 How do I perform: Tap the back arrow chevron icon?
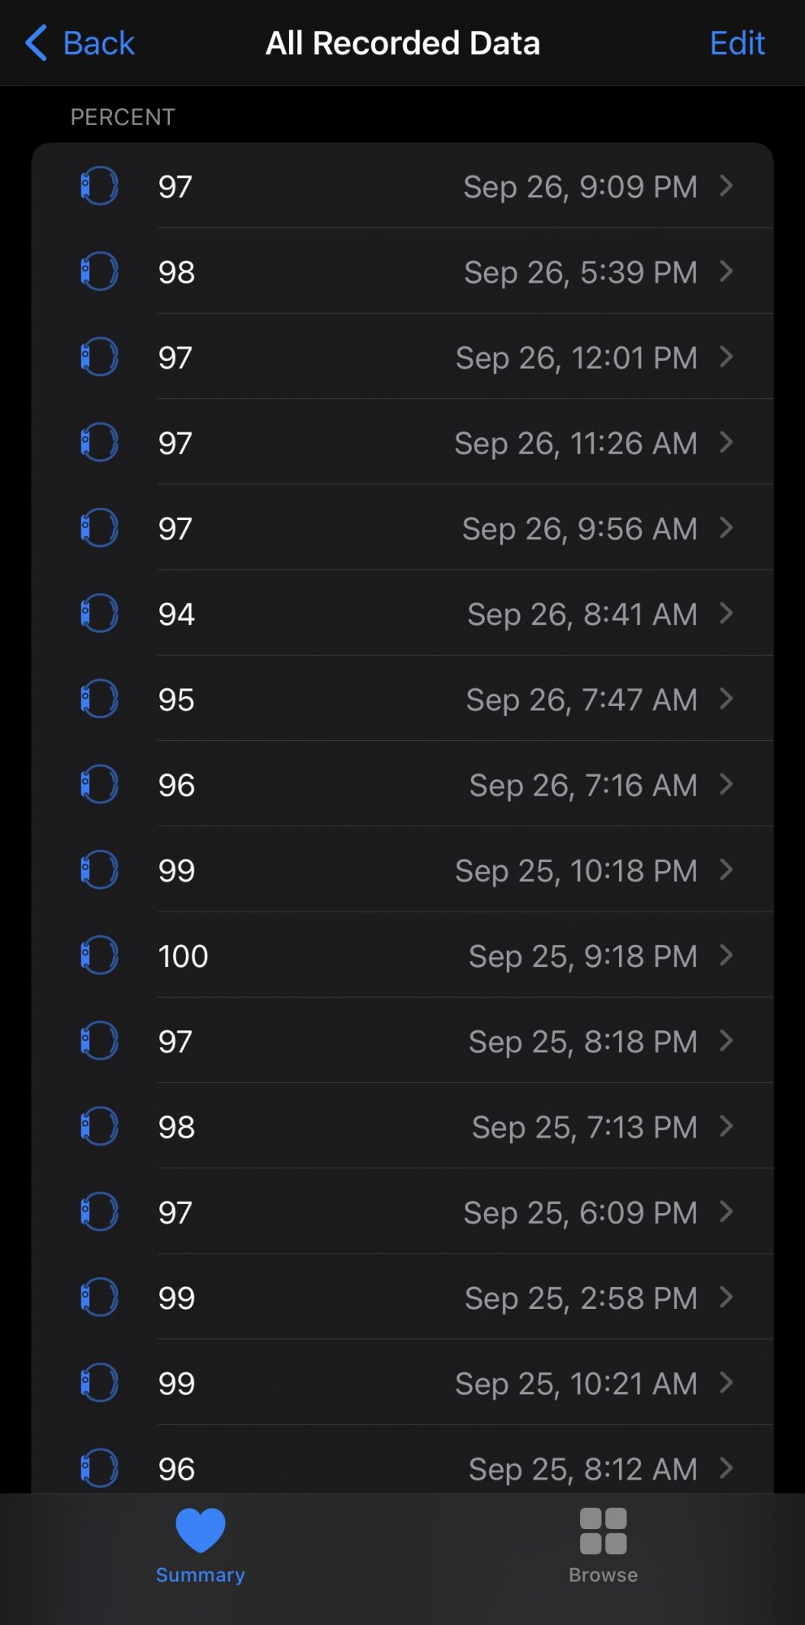pyautogui.click(x=37, y=43)
